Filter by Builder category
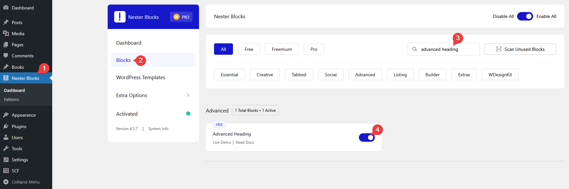 [432, 75]
